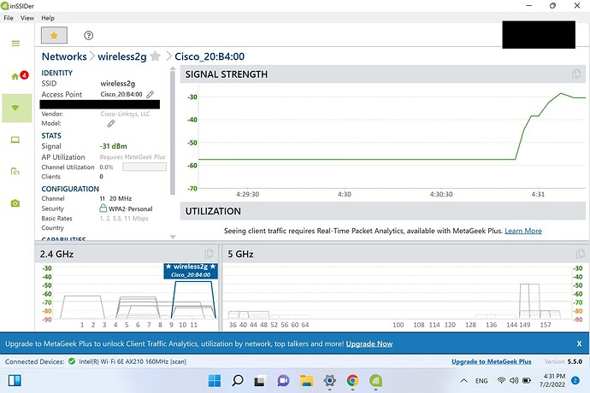Edit the Model pencil icon
The image size is (590, 393).
pyautogui.click(x=111, y=123)
